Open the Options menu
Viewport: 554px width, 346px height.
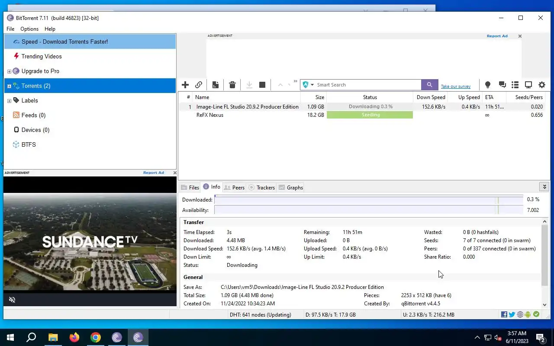(x=29, y=29)
